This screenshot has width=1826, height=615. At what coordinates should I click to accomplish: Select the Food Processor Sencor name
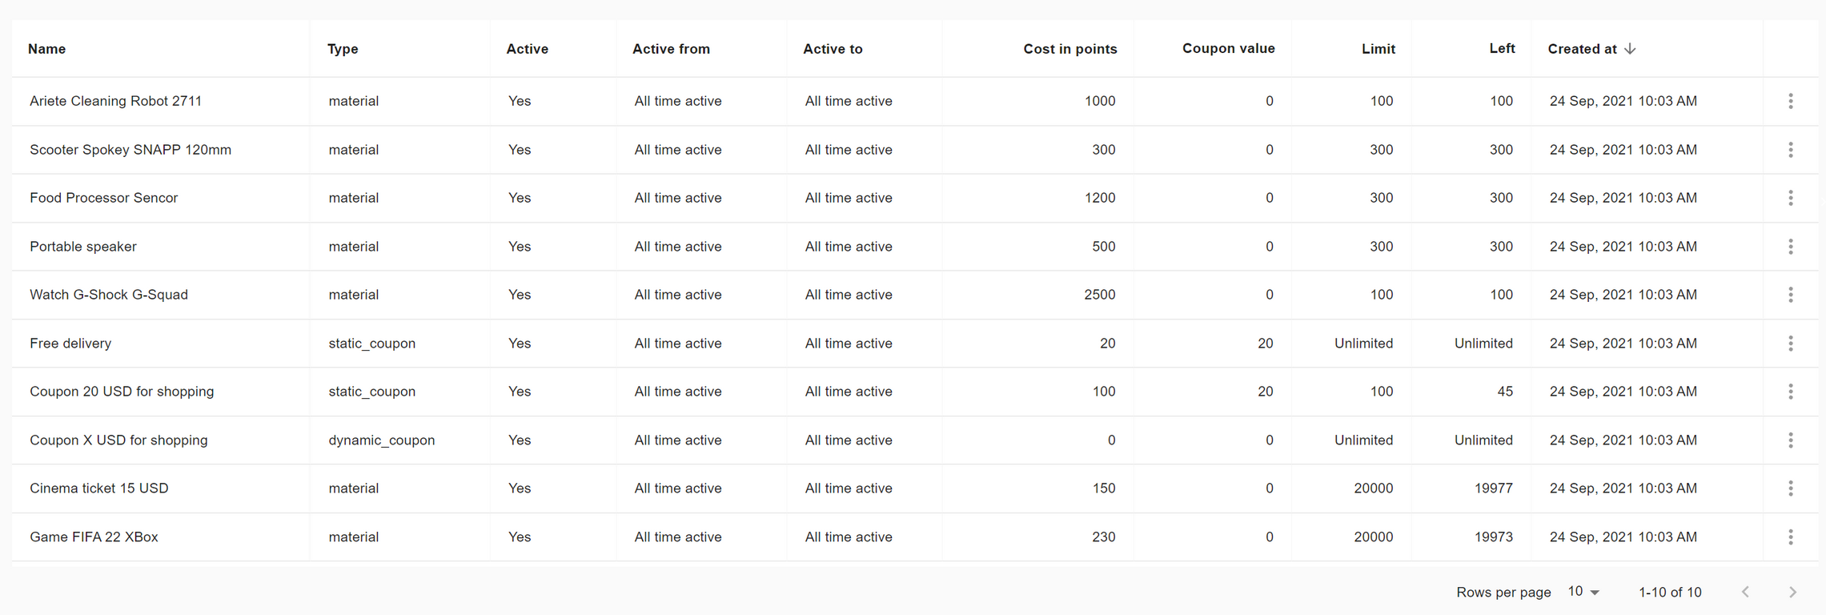pyautogui.click(x=103, y=198)
